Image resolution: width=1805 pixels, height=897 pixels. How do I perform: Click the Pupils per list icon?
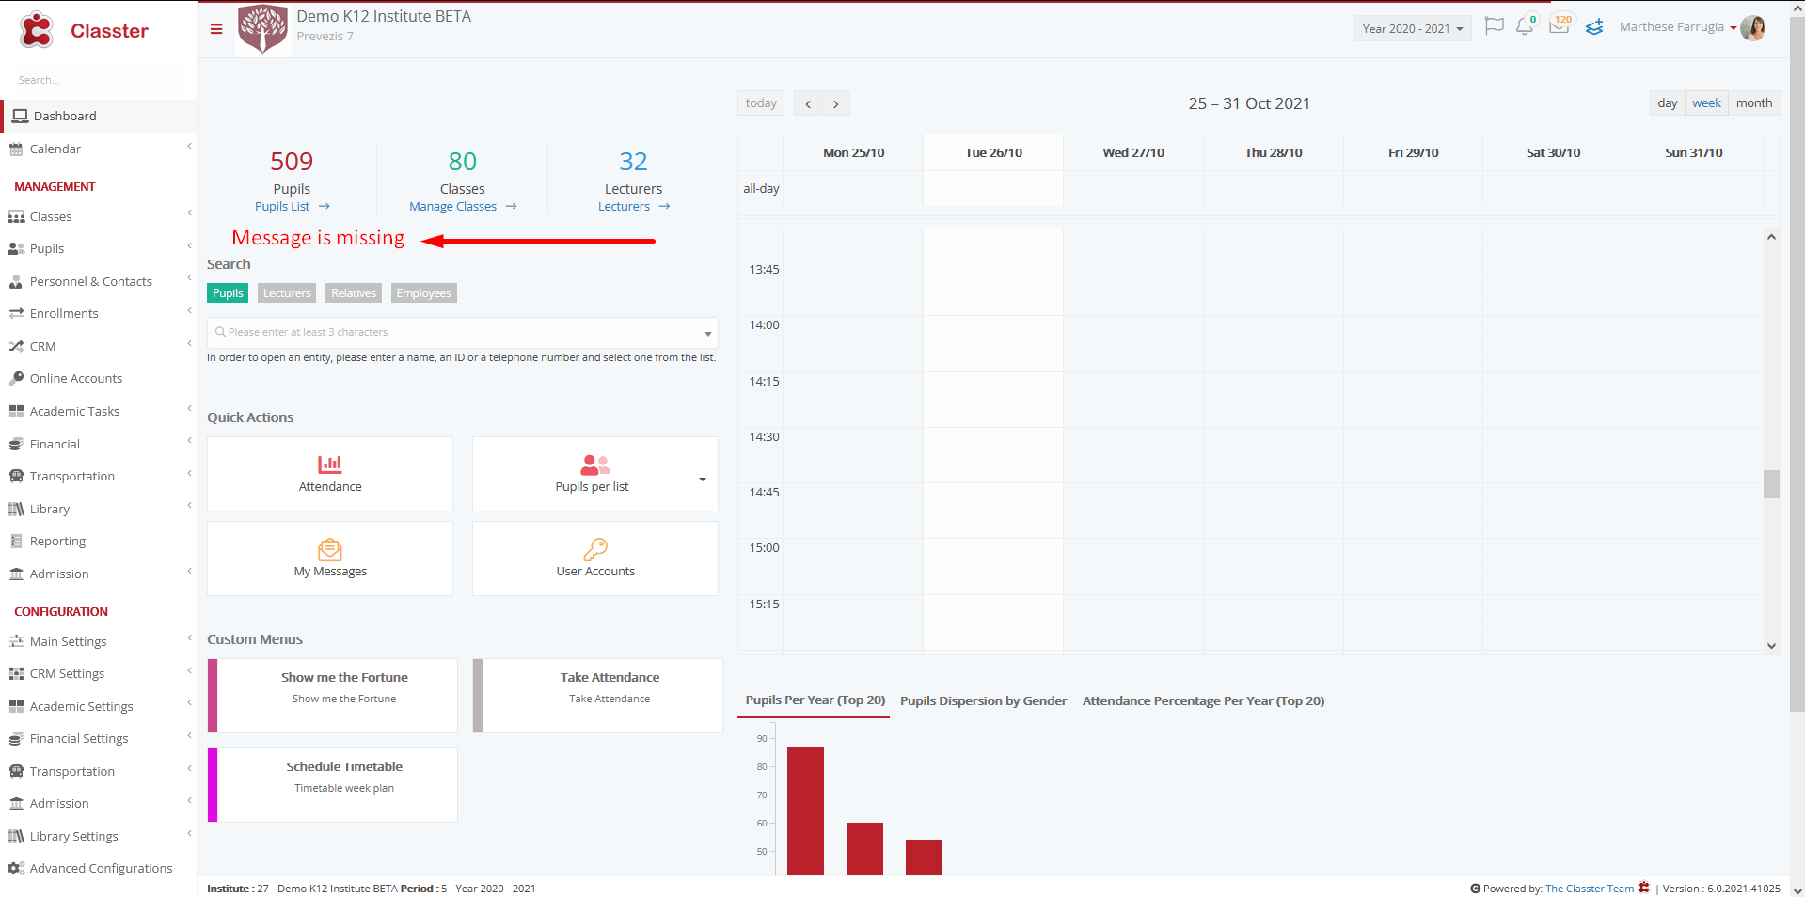coord(594,464)
